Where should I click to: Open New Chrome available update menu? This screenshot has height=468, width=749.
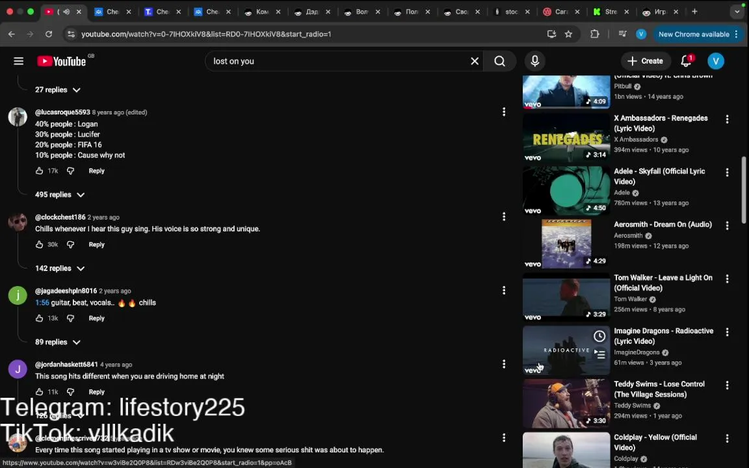(x=698, y=34)
